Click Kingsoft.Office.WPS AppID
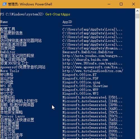The image size is (140, 139). (80, 94)
